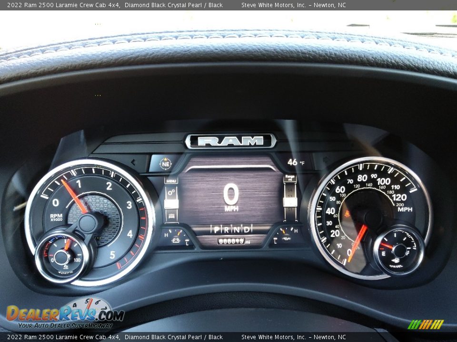The image size is (457, 342).
Task: Select the R gear indicator
Action: (227, 230)
